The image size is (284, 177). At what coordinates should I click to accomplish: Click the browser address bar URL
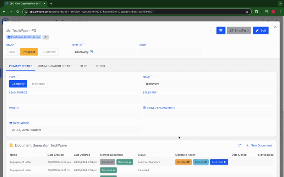click(92, 12)
